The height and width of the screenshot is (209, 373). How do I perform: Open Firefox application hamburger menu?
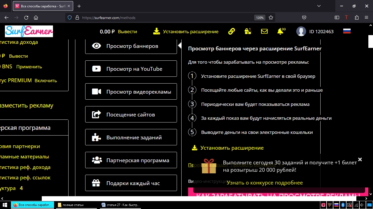366,17
